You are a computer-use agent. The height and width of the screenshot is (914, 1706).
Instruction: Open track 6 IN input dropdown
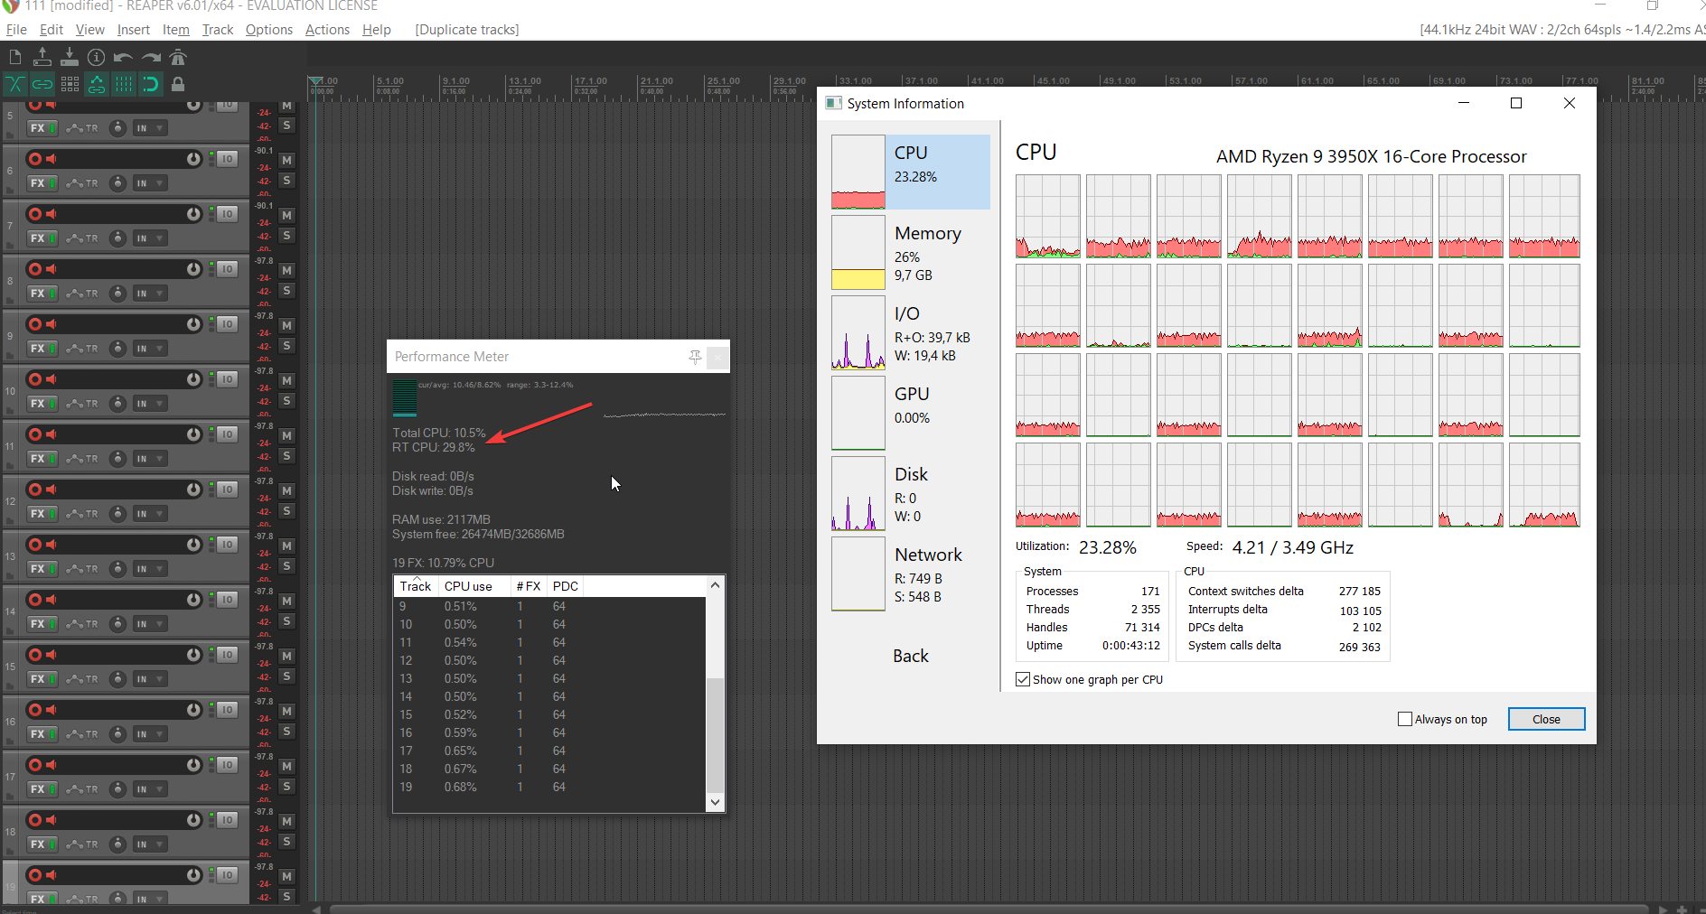pos(150,183)
